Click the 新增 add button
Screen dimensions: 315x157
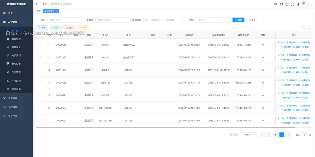tap(42, 28)
